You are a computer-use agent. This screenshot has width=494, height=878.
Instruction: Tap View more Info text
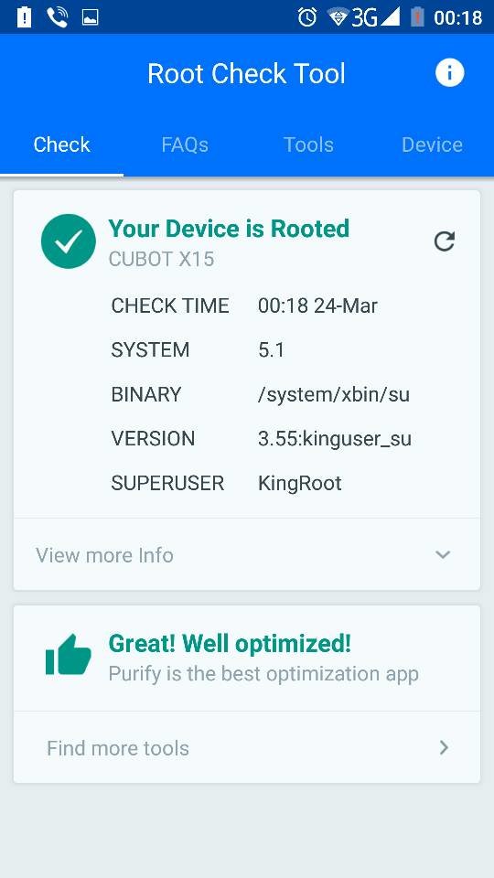tap(104, 555)
